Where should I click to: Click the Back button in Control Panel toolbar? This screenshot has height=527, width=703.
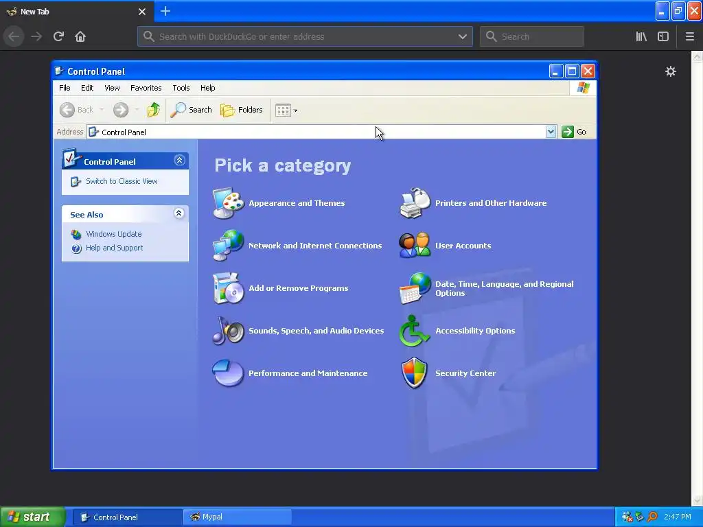[x=77, y=110]
